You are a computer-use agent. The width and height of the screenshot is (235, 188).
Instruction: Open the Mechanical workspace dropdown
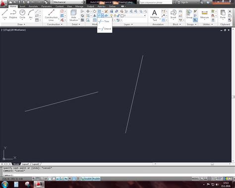67,2
